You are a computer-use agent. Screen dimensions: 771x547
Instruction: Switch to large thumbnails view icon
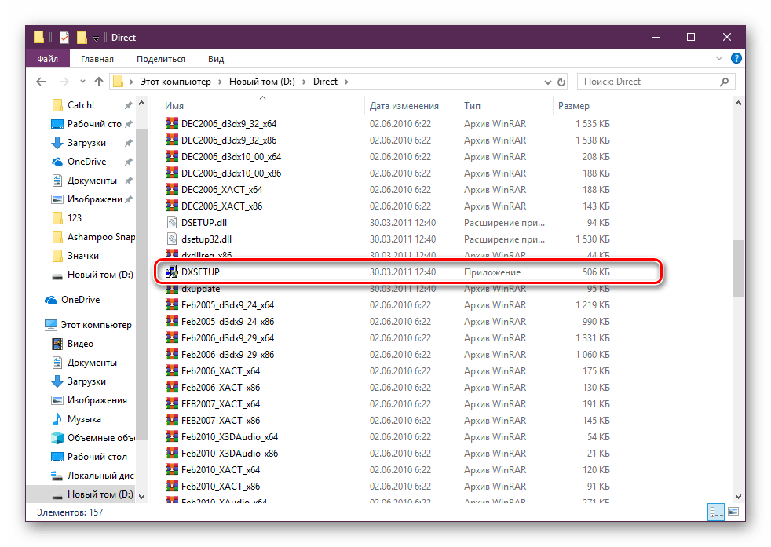(x=733, y=512)
